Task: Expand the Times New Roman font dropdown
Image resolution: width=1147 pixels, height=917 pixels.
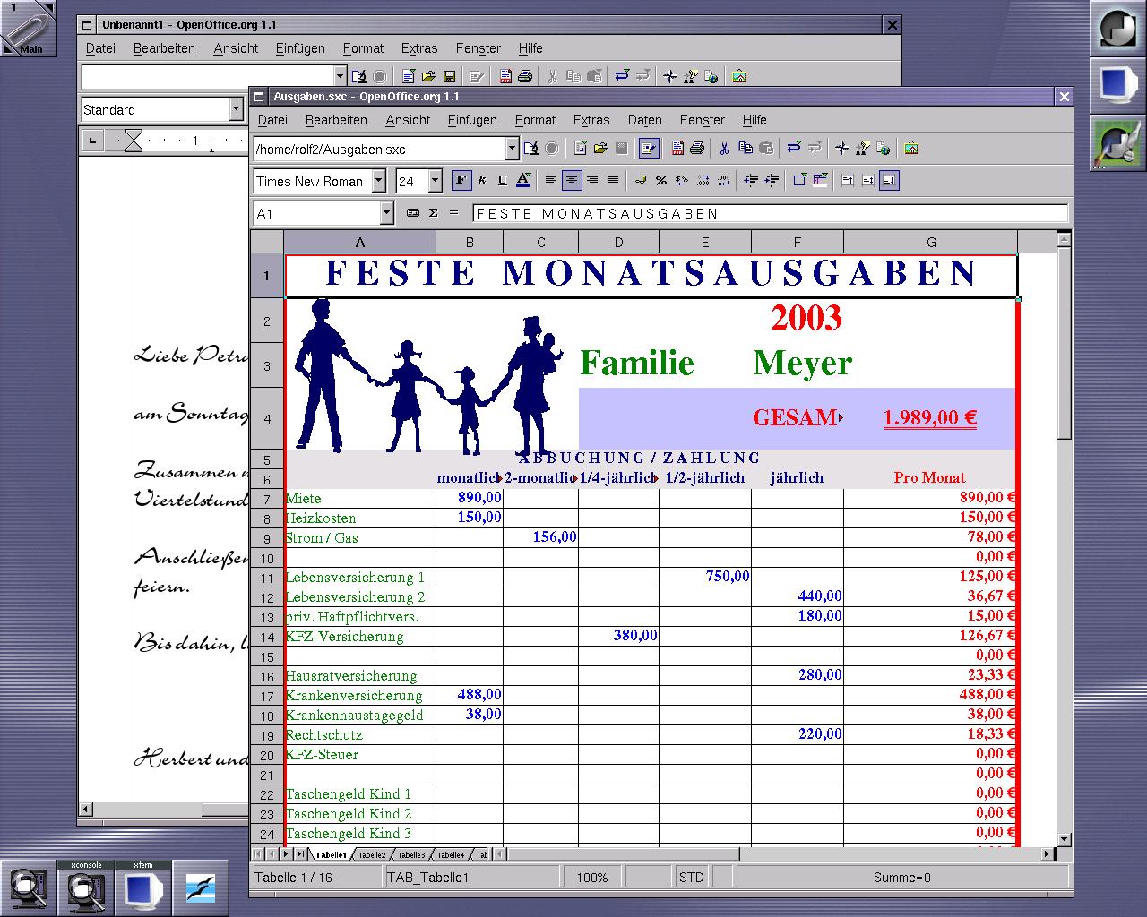Action: (x=378, y=181)
